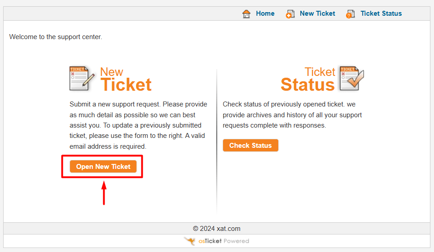The height and width of the screenshot is (252, 434).
Task: Click the New Ticket icon in the navigation bar
Action: [x=290, y=14]
